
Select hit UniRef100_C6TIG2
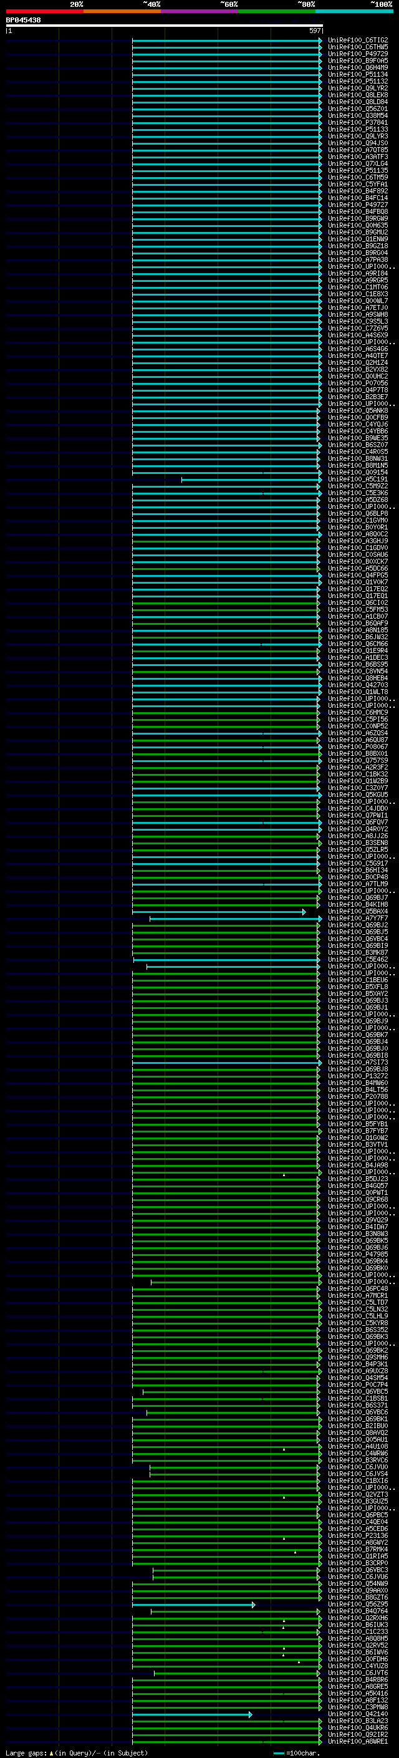tap(357, 41)
